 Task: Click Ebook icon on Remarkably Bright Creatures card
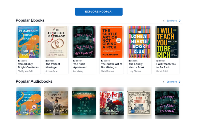pyautogui.click(x=19, y=61)
